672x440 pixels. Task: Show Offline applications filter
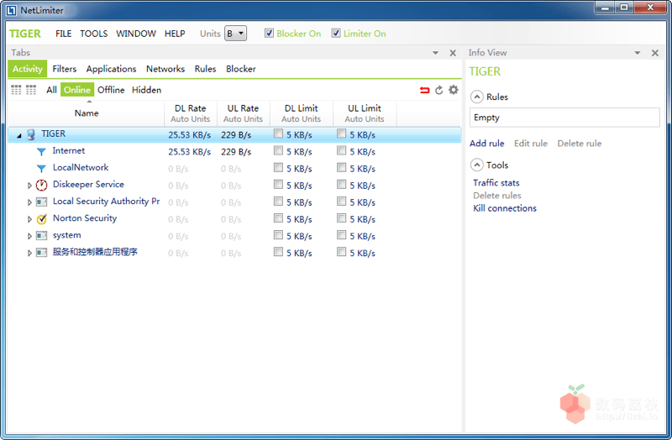pos(111,90)
